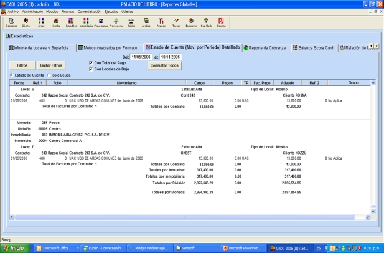Select the Inmobiliarias toolbar icon
The width and height of the screenshot is (384, 253).
pyautogui.click(x=87, y=22)
